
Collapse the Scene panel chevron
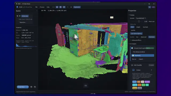(x=37, y=11)
